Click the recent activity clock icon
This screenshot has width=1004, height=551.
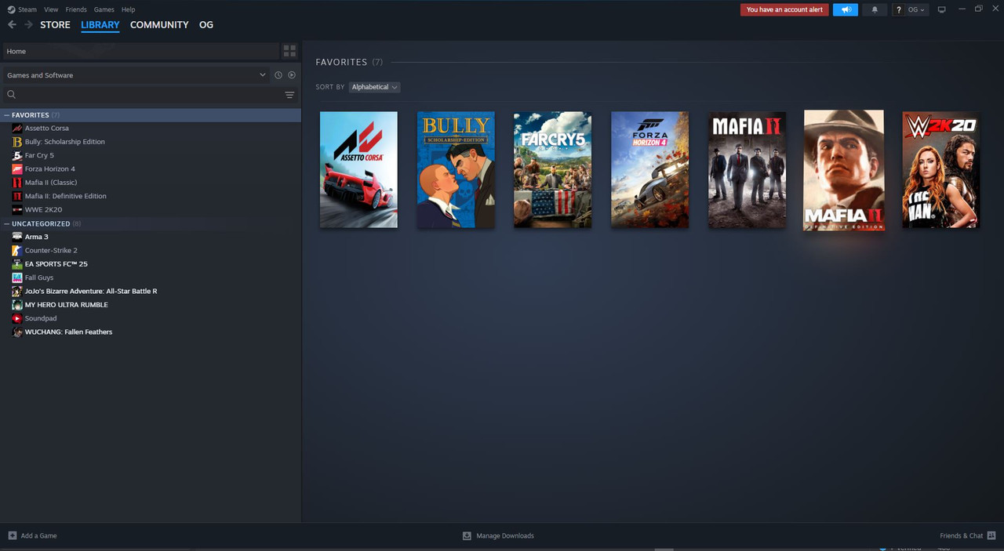278,75
